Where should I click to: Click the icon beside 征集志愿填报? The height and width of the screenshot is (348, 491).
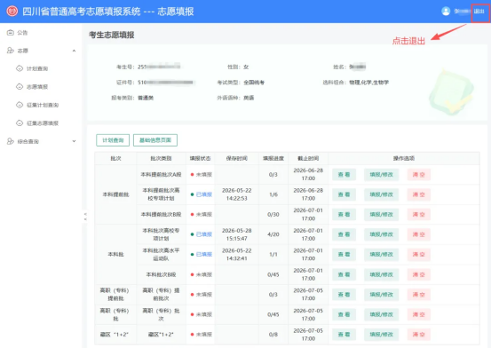(20, 123)
